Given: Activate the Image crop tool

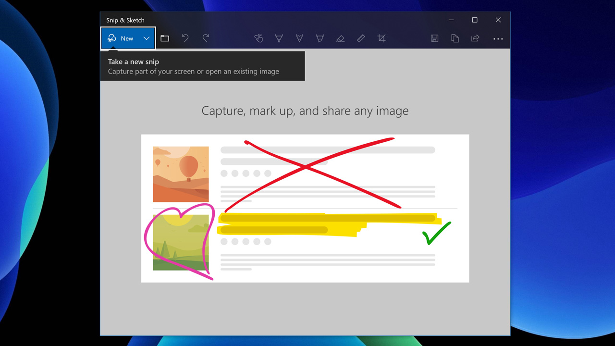Looking at the screenshot, I should pos(381,38).
